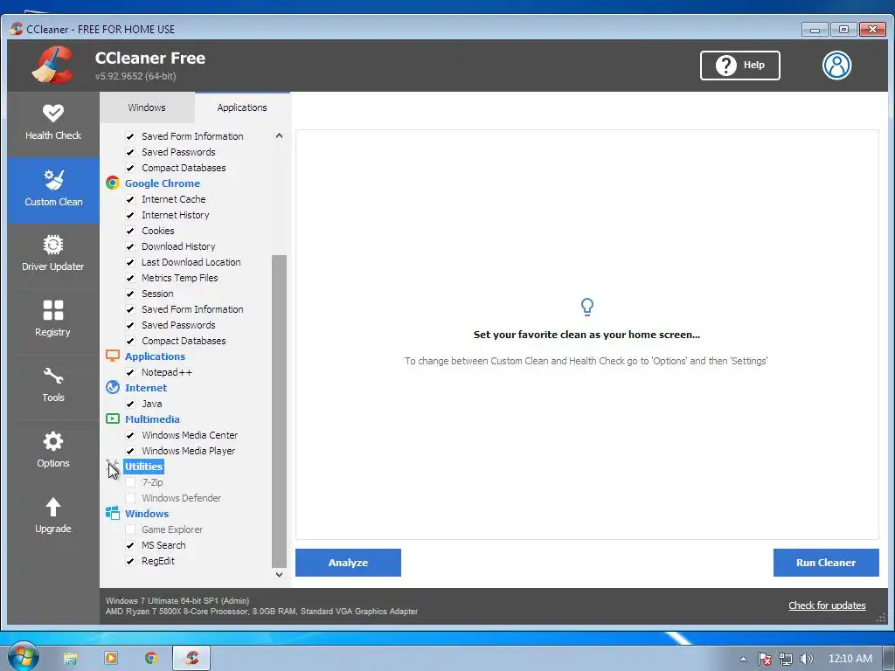This screenshot has width=895, height=671.
Task: Select the Applications category heading
Action: (x=156, y=356)
